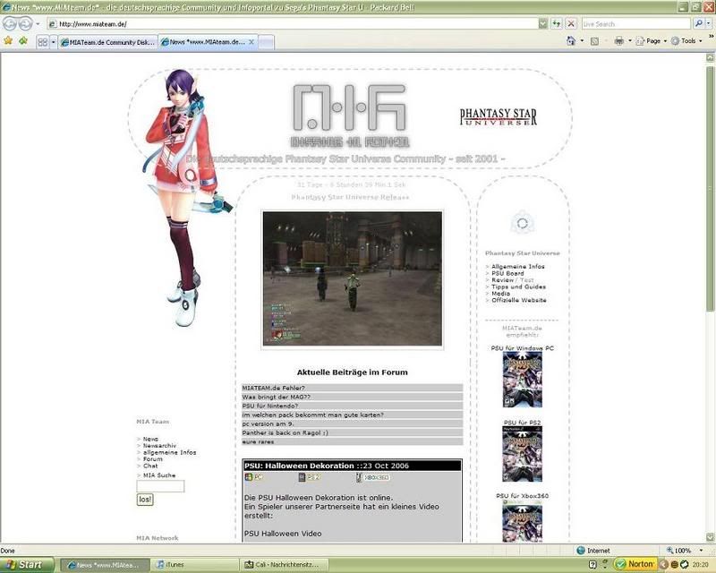The width and height of the screenshot is (716, 573).
Task: Click the PSU für PS2 cover image
Action: pos(523,454)
